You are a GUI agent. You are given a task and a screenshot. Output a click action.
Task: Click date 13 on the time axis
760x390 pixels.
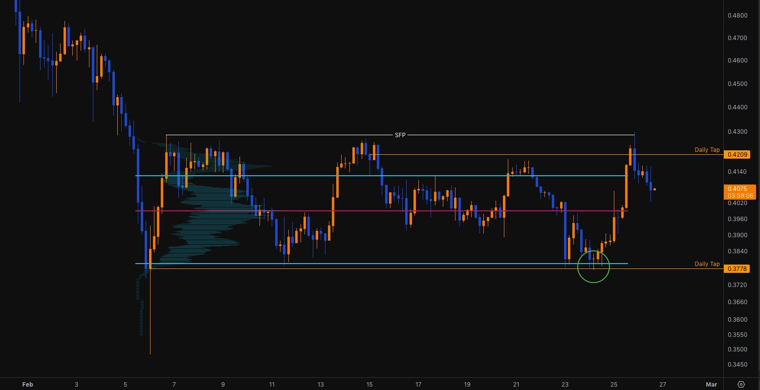click(x=321, y=384)
